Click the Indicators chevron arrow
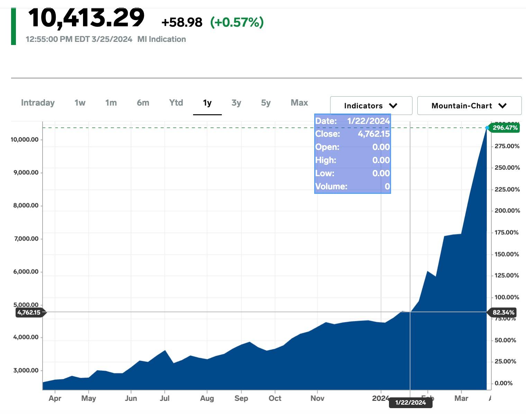 pos(393,106)
